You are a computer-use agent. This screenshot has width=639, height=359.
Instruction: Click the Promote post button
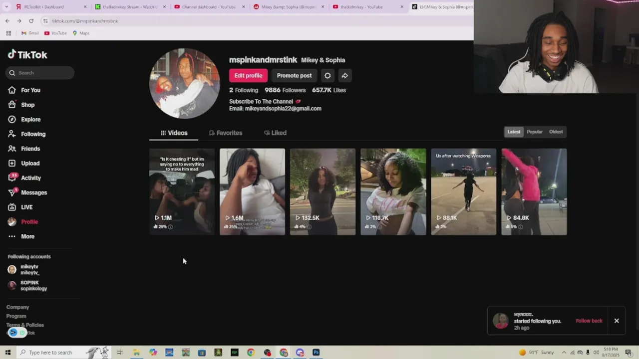point(294,75)
